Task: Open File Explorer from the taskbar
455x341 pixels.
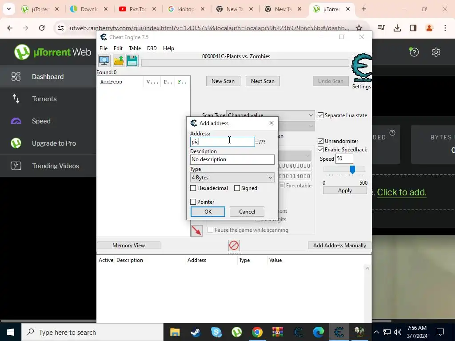Action: click(175, 332)
